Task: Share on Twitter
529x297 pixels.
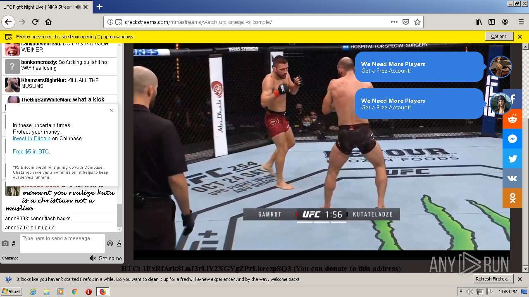Action: point(512,158)
